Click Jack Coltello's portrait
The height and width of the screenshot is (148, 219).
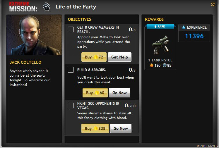point(34,35)
